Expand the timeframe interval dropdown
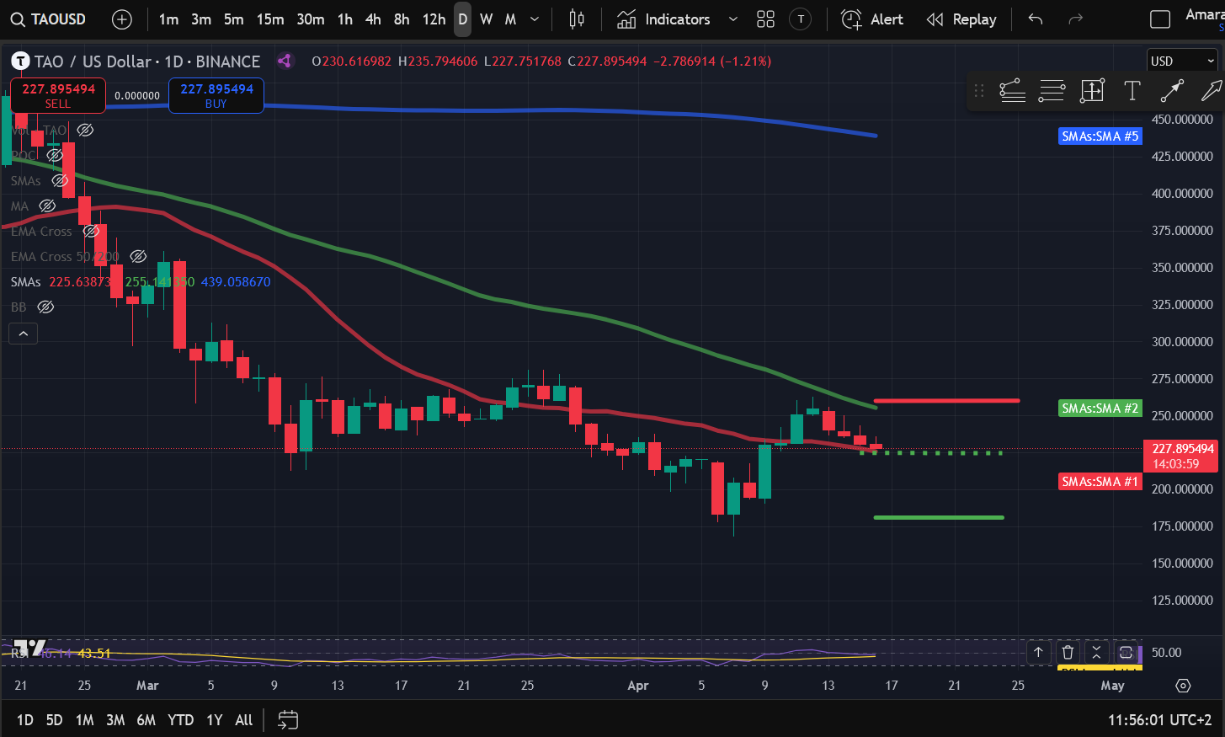This screenshot has height=737, width=1225. [x=535, y=19]
